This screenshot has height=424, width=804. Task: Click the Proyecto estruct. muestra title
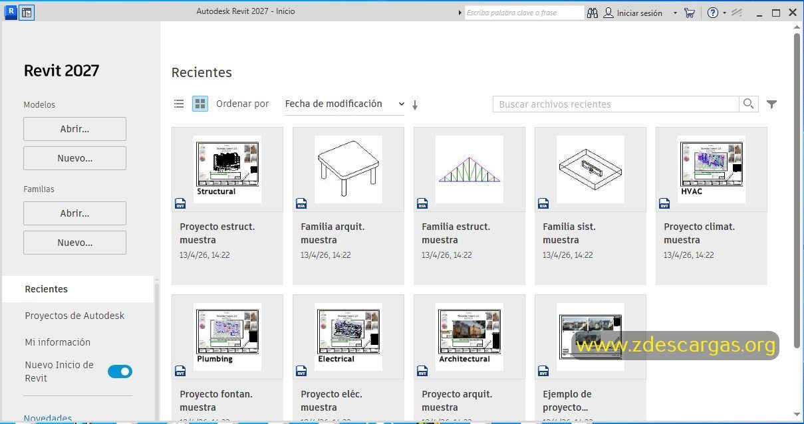point(217,233)
